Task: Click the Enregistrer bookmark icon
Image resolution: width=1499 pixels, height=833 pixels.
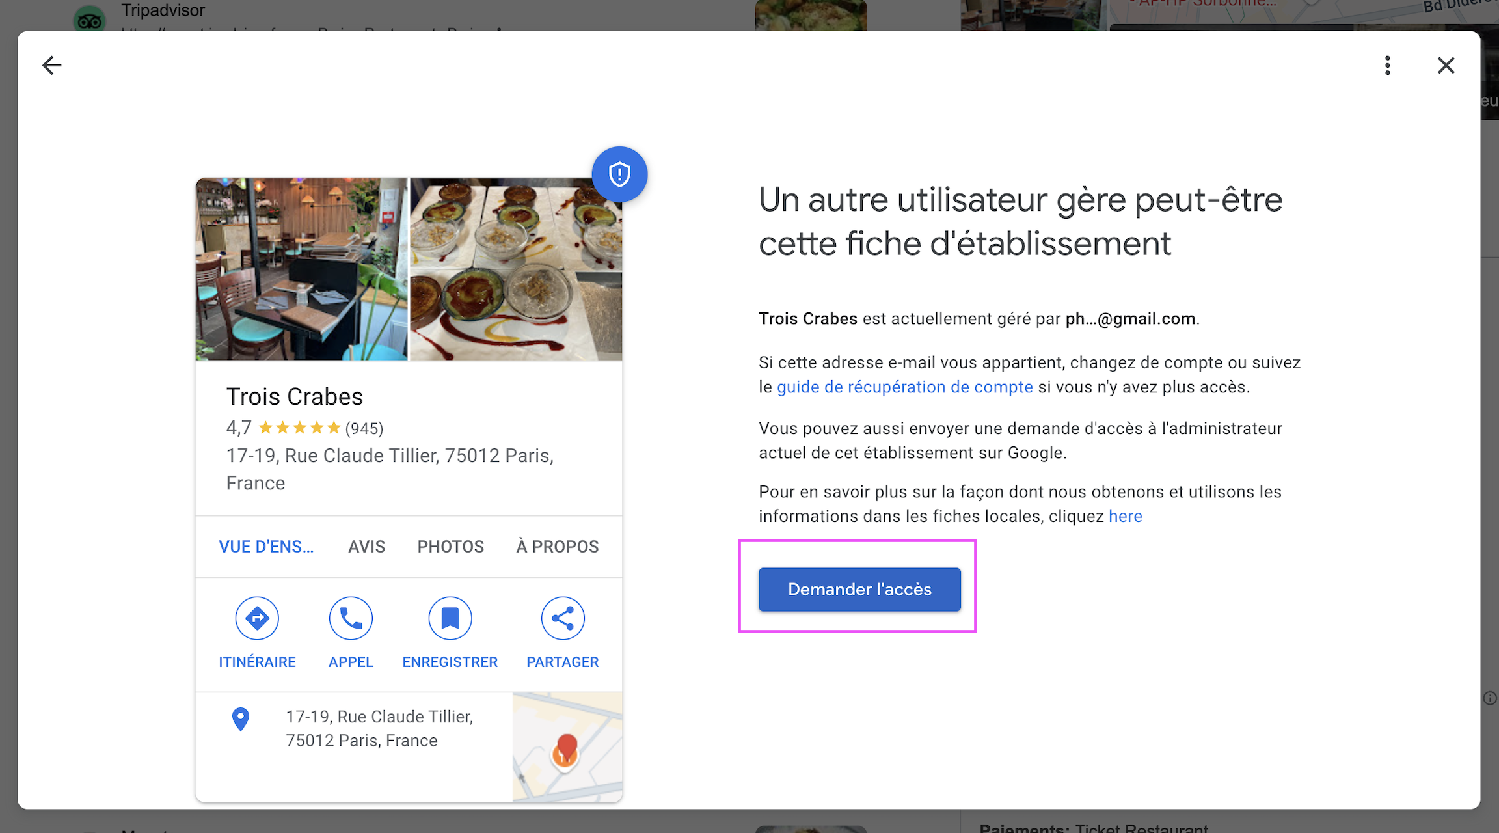Action: click(x=450, y=618)
